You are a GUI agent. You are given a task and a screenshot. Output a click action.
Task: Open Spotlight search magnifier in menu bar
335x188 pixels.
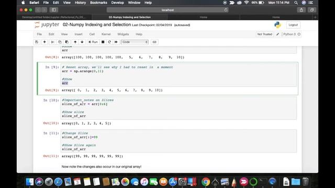(x=296, y=3)
